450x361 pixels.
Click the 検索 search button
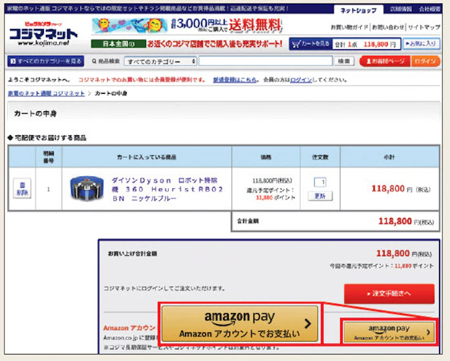coord(344,61)
